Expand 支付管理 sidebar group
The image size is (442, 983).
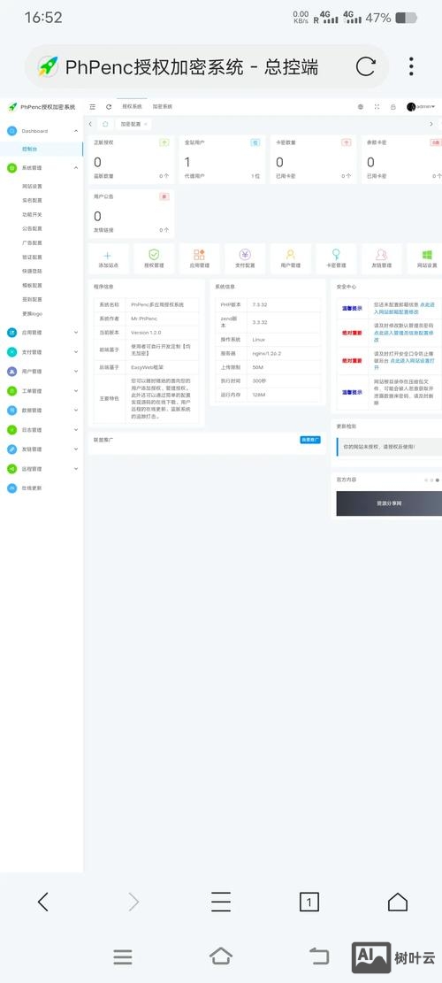(x=42, y=352)
